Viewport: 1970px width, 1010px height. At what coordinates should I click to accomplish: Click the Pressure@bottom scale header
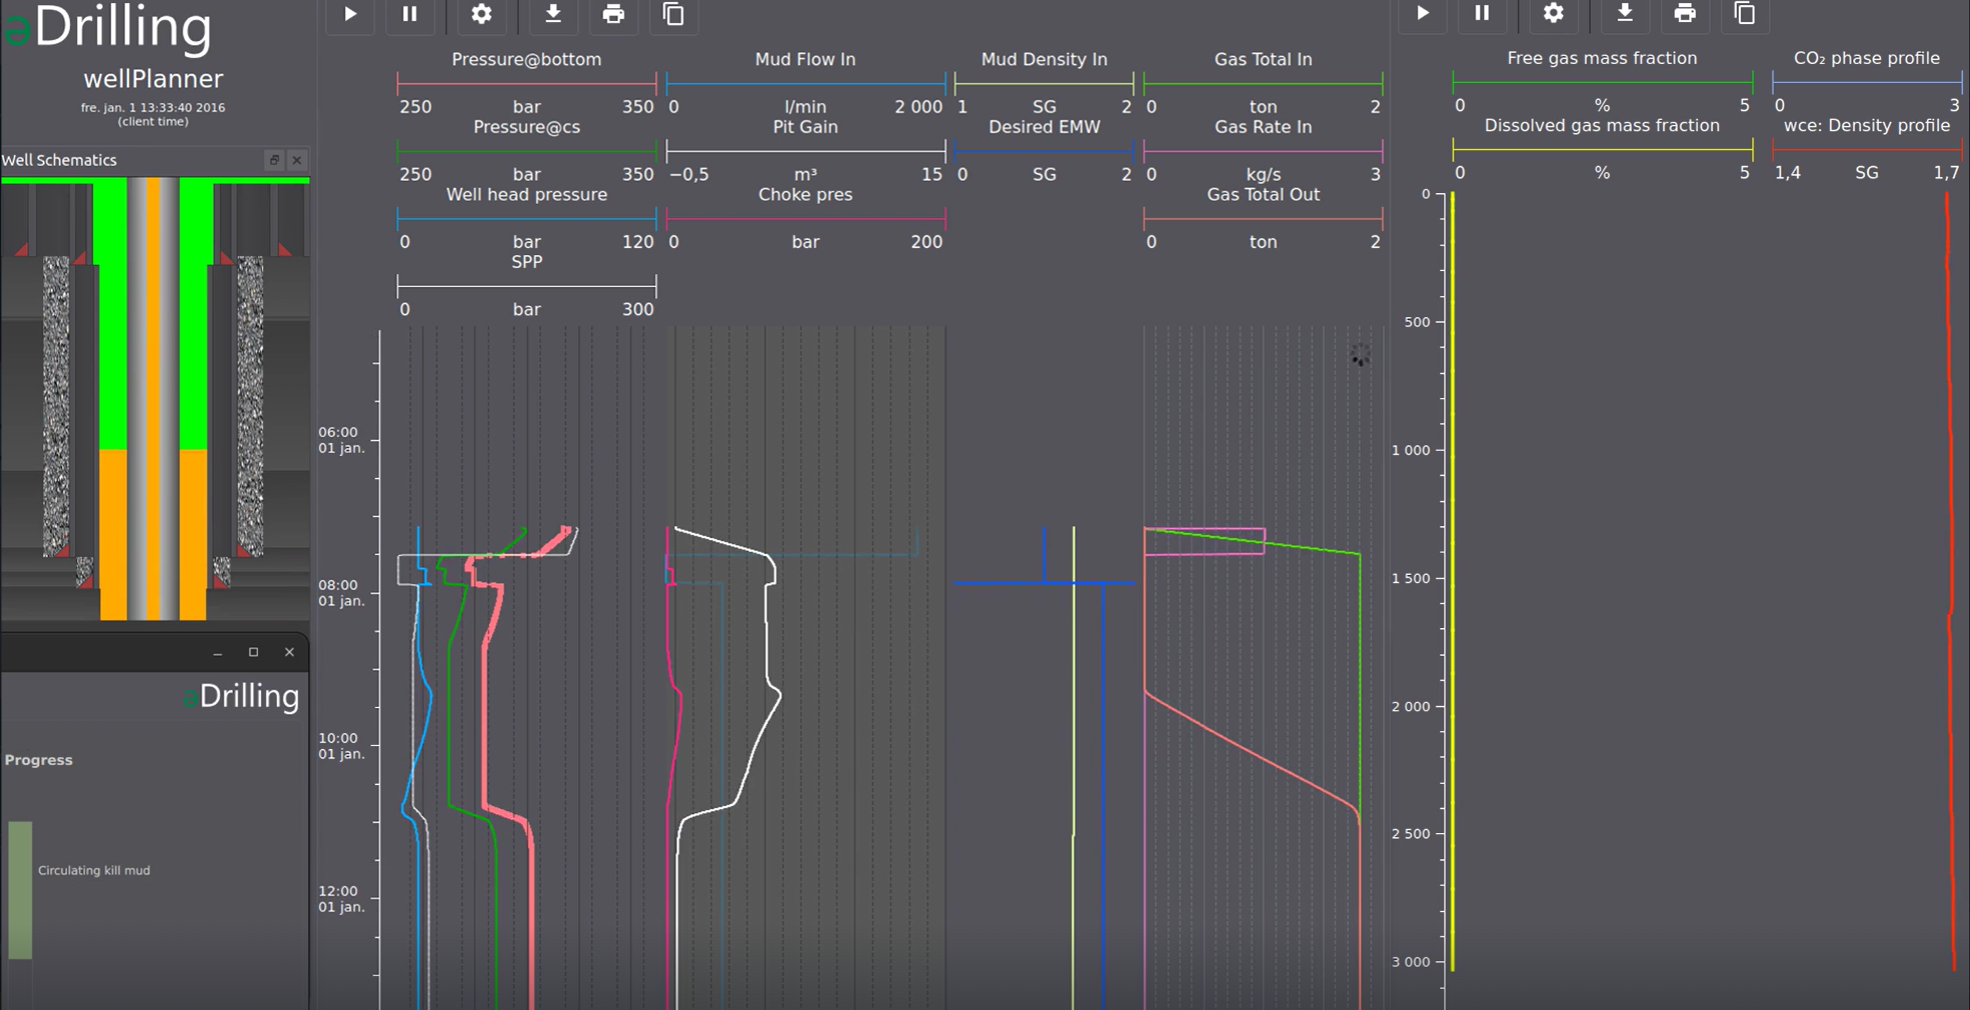[x=526, y=60]
